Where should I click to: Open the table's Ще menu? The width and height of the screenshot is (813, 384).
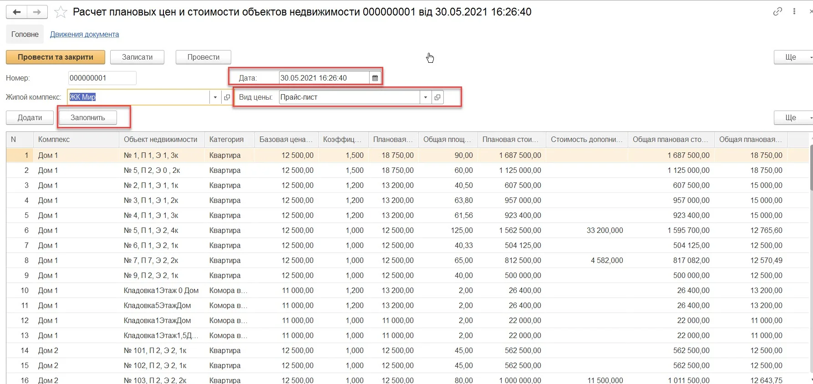coord(793,117)
